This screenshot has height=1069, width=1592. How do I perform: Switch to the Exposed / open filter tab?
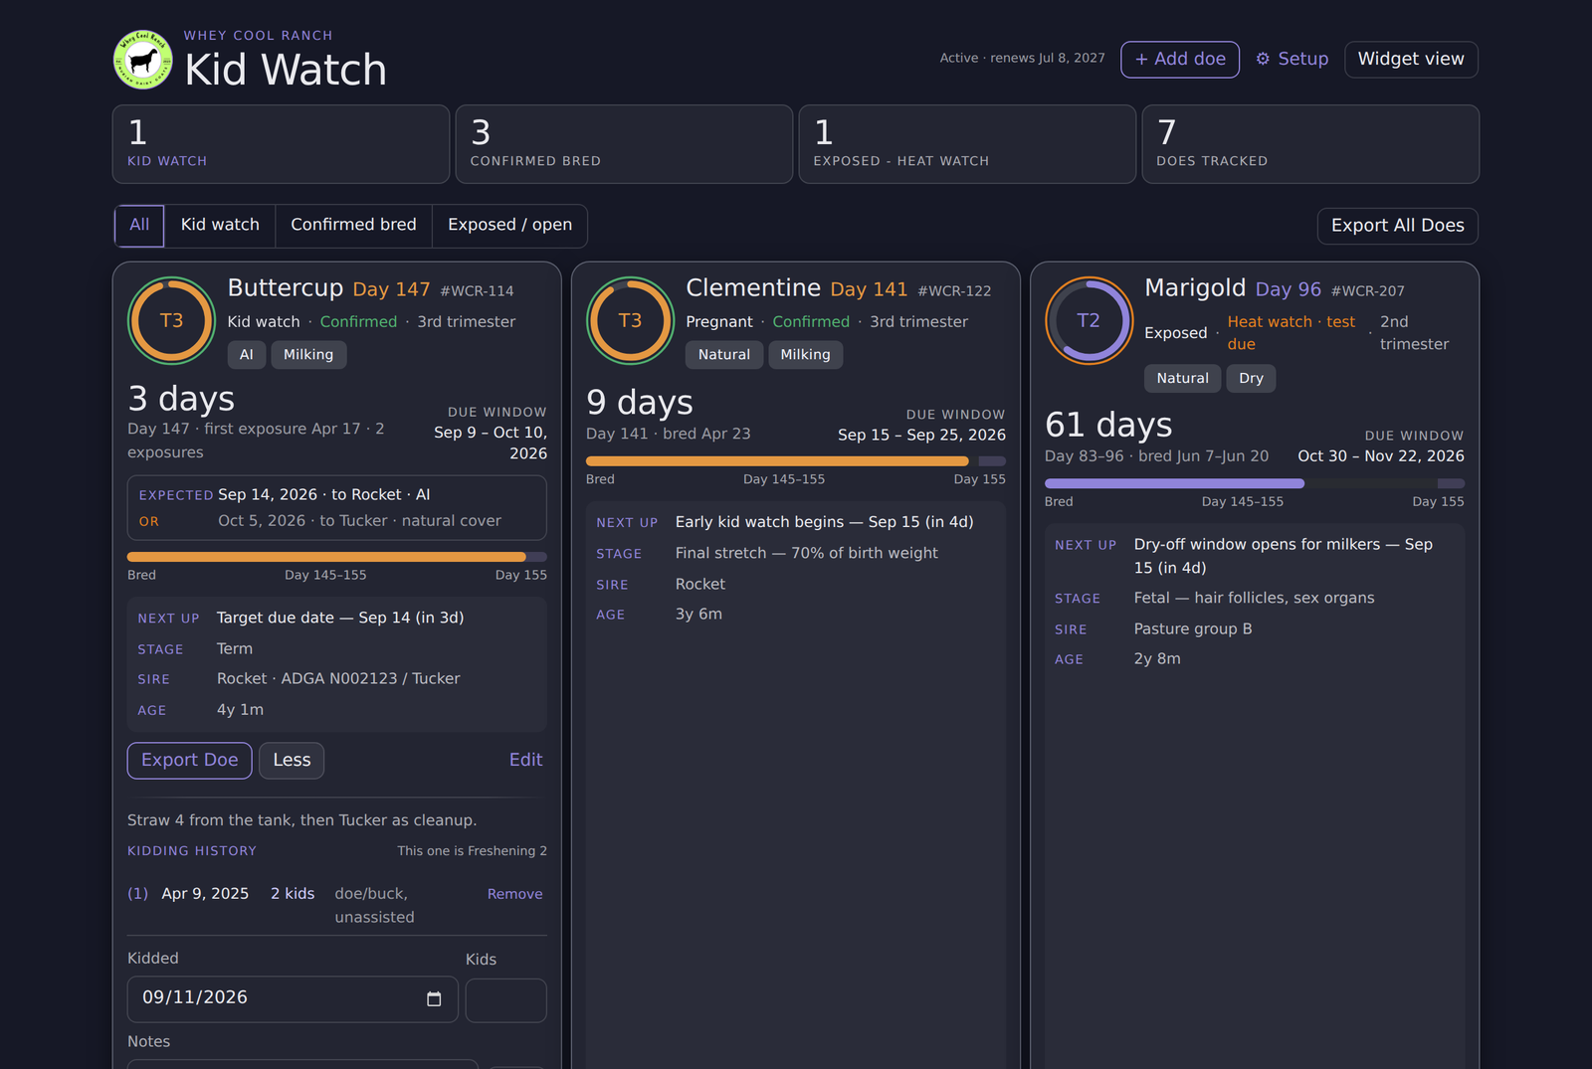click(509, 225)
